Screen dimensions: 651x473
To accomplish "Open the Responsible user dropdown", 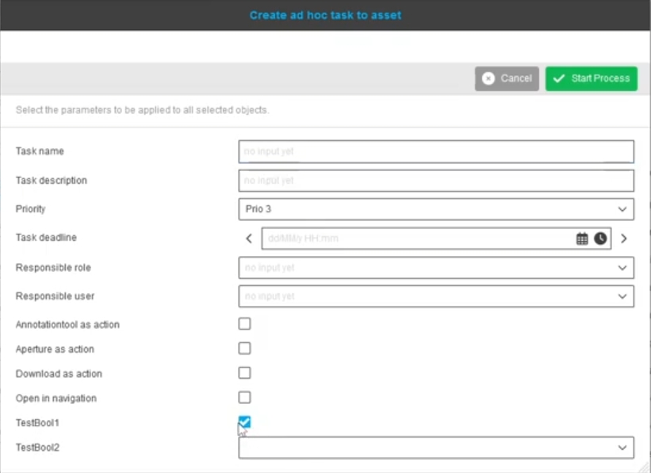I will [436, 296].
